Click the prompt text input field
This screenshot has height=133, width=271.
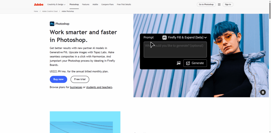(175, 50)
